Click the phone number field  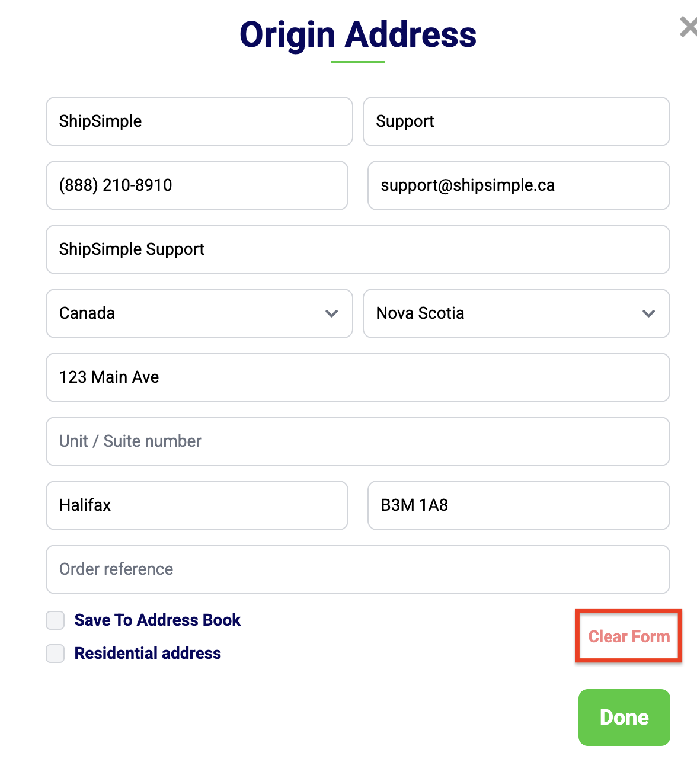point(197,185)
